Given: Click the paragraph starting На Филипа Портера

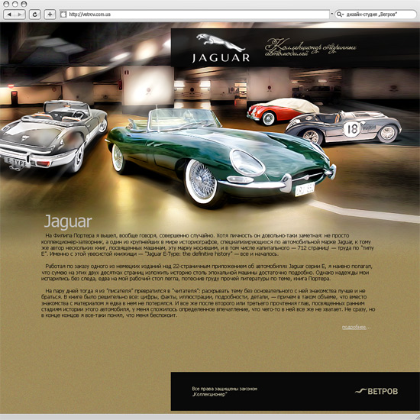Looking at the screenshot, I should coord(208,245).
